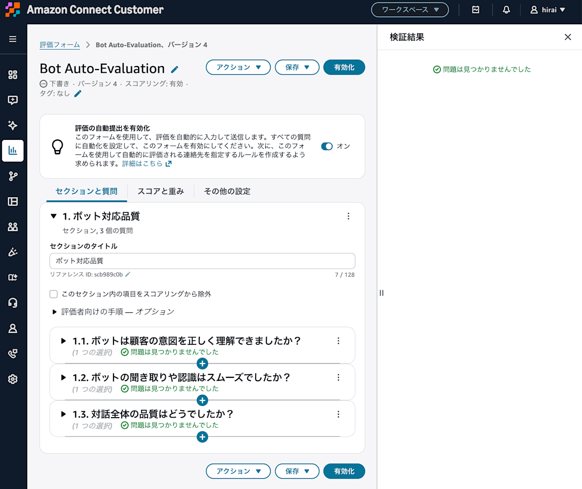Open more options for section ボット対応品質
Viewport: 582px width, 489px height.
[x=348, y=217]
